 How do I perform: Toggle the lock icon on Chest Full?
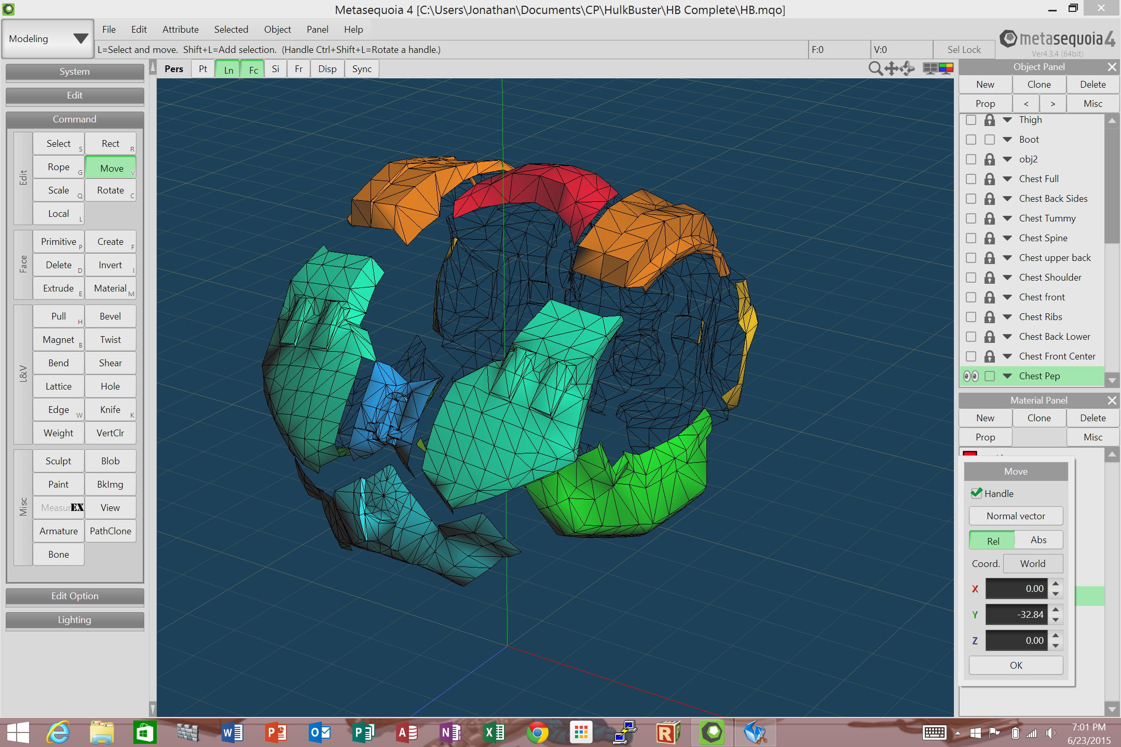coord(990,179)
